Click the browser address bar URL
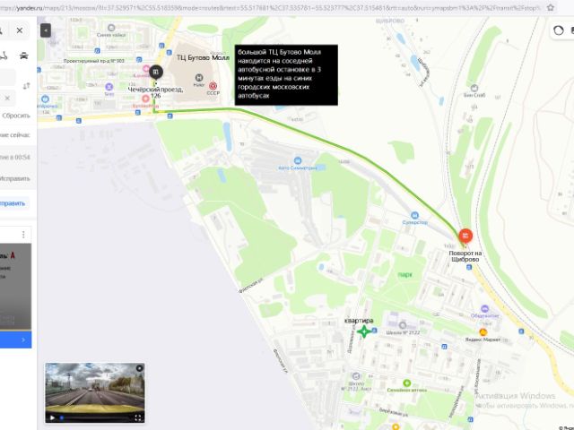Screen dimensions: 574x430 (271, 7)
